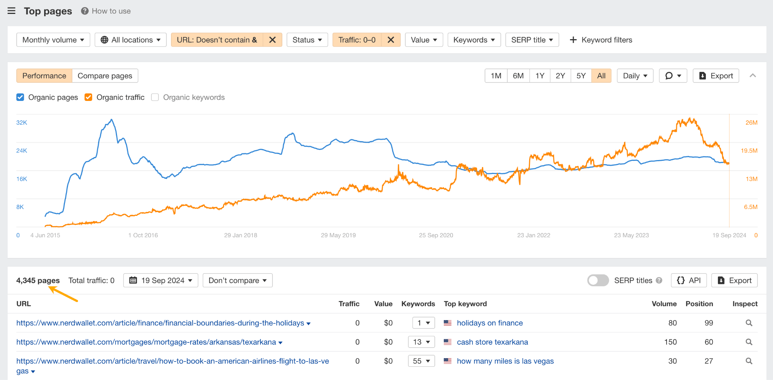Screen dimensions: 773x380
Task: Remove the URL Doesn't contain filter
Action: click(273, 40)
